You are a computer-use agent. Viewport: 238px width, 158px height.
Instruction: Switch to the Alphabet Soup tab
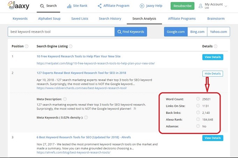(x=49, y=18)
